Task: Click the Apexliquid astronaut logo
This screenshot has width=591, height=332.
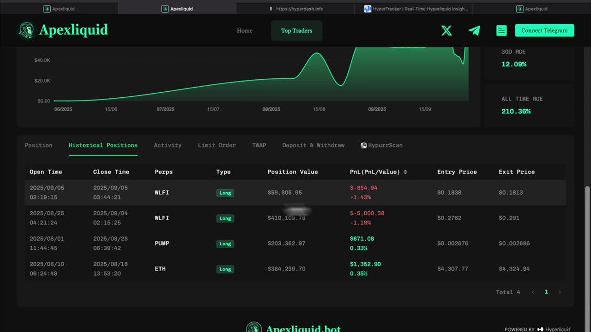Action: click(26, 30)
